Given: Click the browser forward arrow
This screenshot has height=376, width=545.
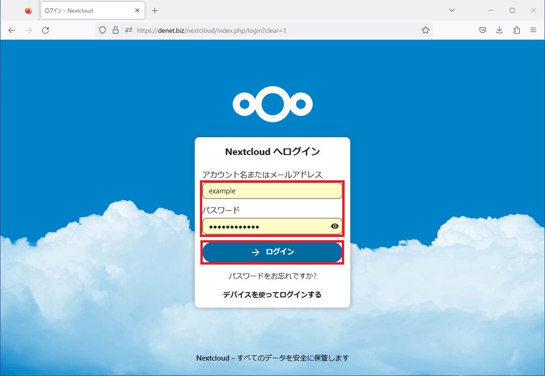Looking at the screenshot, I should 29,30.
